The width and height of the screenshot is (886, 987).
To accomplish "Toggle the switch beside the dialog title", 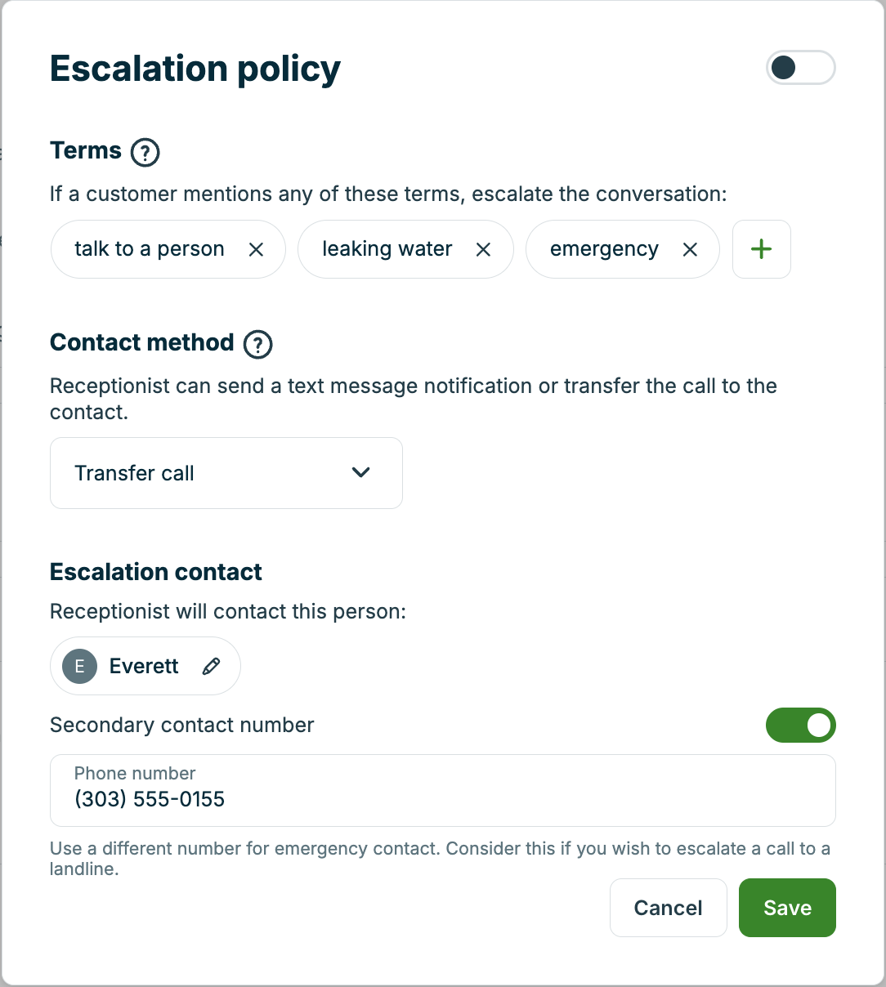I will (x=800, y=68).
